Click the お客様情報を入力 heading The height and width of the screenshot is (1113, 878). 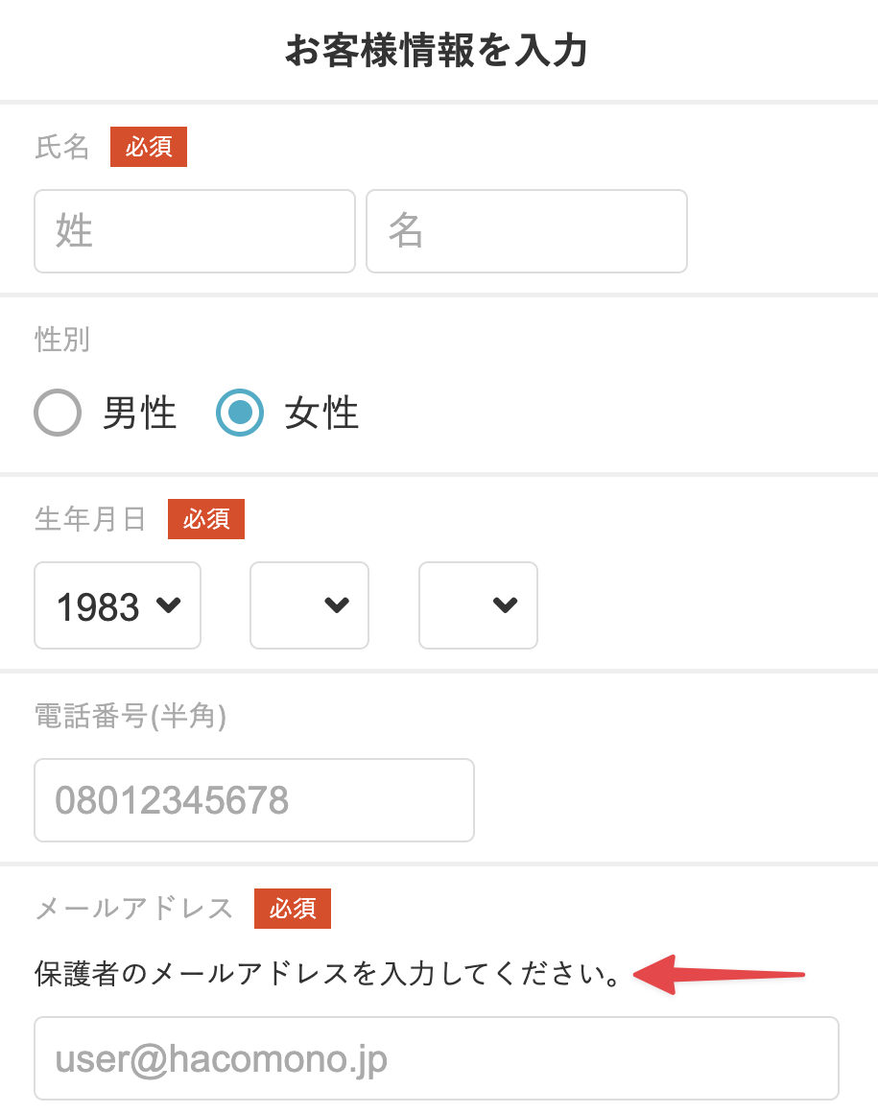pyautogui.click(x=437, y=51)
